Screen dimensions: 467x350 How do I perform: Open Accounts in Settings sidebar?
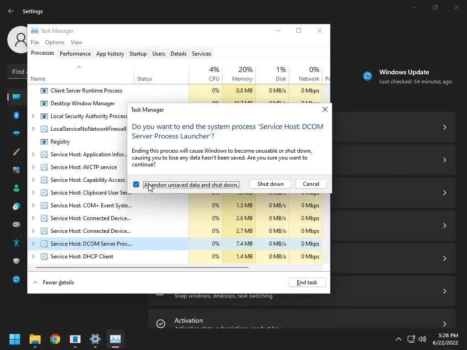click(x=16, y=188)
